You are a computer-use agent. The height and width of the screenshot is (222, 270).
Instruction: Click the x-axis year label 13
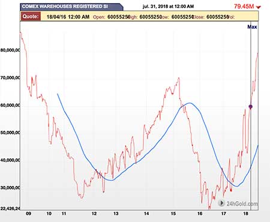(116, 214)
